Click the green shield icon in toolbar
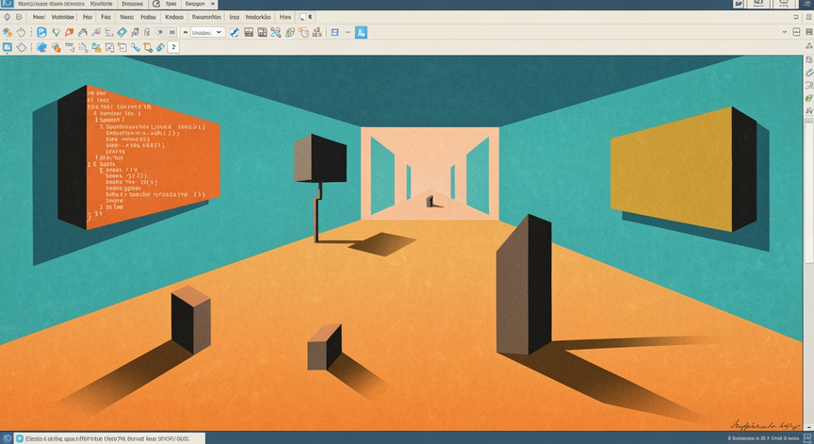 (x=56, y=32)
